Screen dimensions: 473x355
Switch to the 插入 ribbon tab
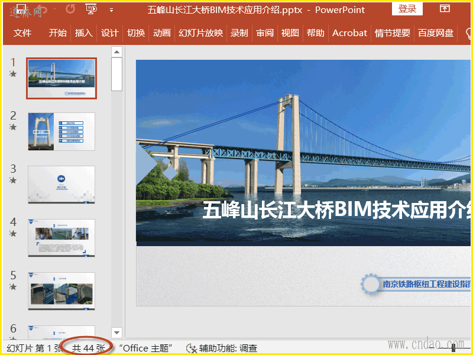pos(83,33)
